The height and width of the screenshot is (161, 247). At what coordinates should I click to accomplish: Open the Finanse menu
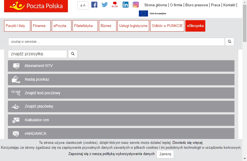[x=41, y=26]
